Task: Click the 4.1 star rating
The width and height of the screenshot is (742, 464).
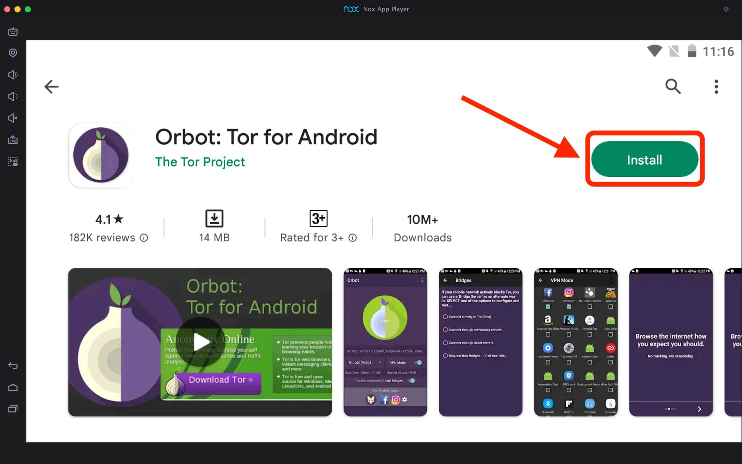Action: click(x=109, y=219)
